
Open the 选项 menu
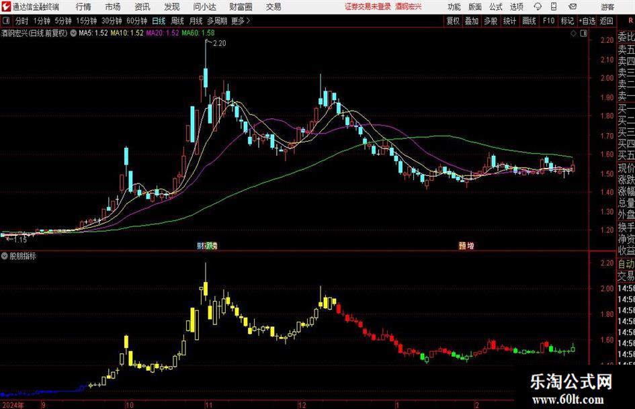click(517, 7)
